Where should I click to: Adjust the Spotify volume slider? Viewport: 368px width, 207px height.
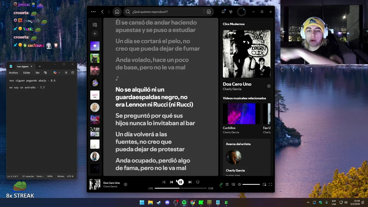point(251,185)
